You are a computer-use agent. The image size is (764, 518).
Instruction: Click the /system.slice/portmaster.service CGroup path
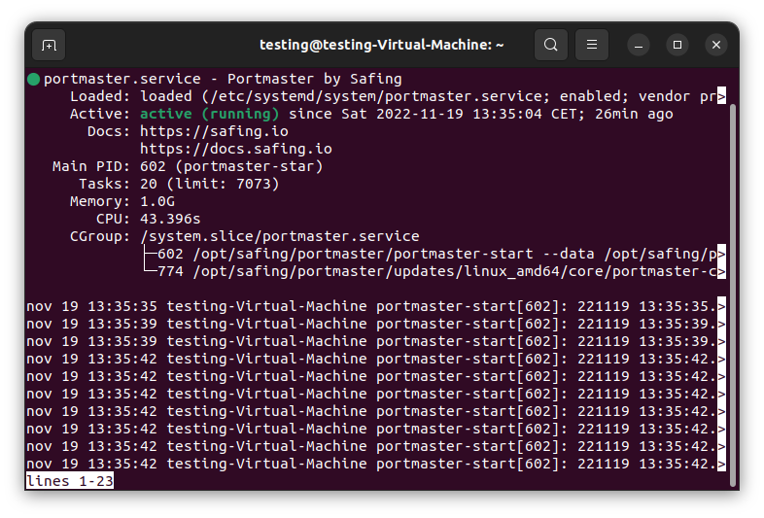280,236
